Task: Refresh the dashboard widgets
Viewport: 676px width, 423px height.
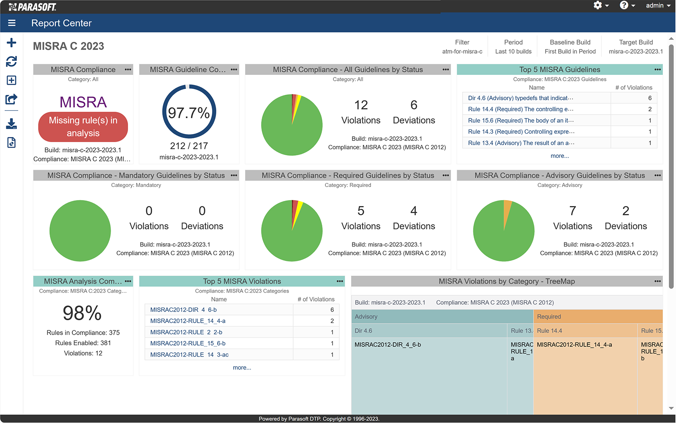Action: point(11,61)
